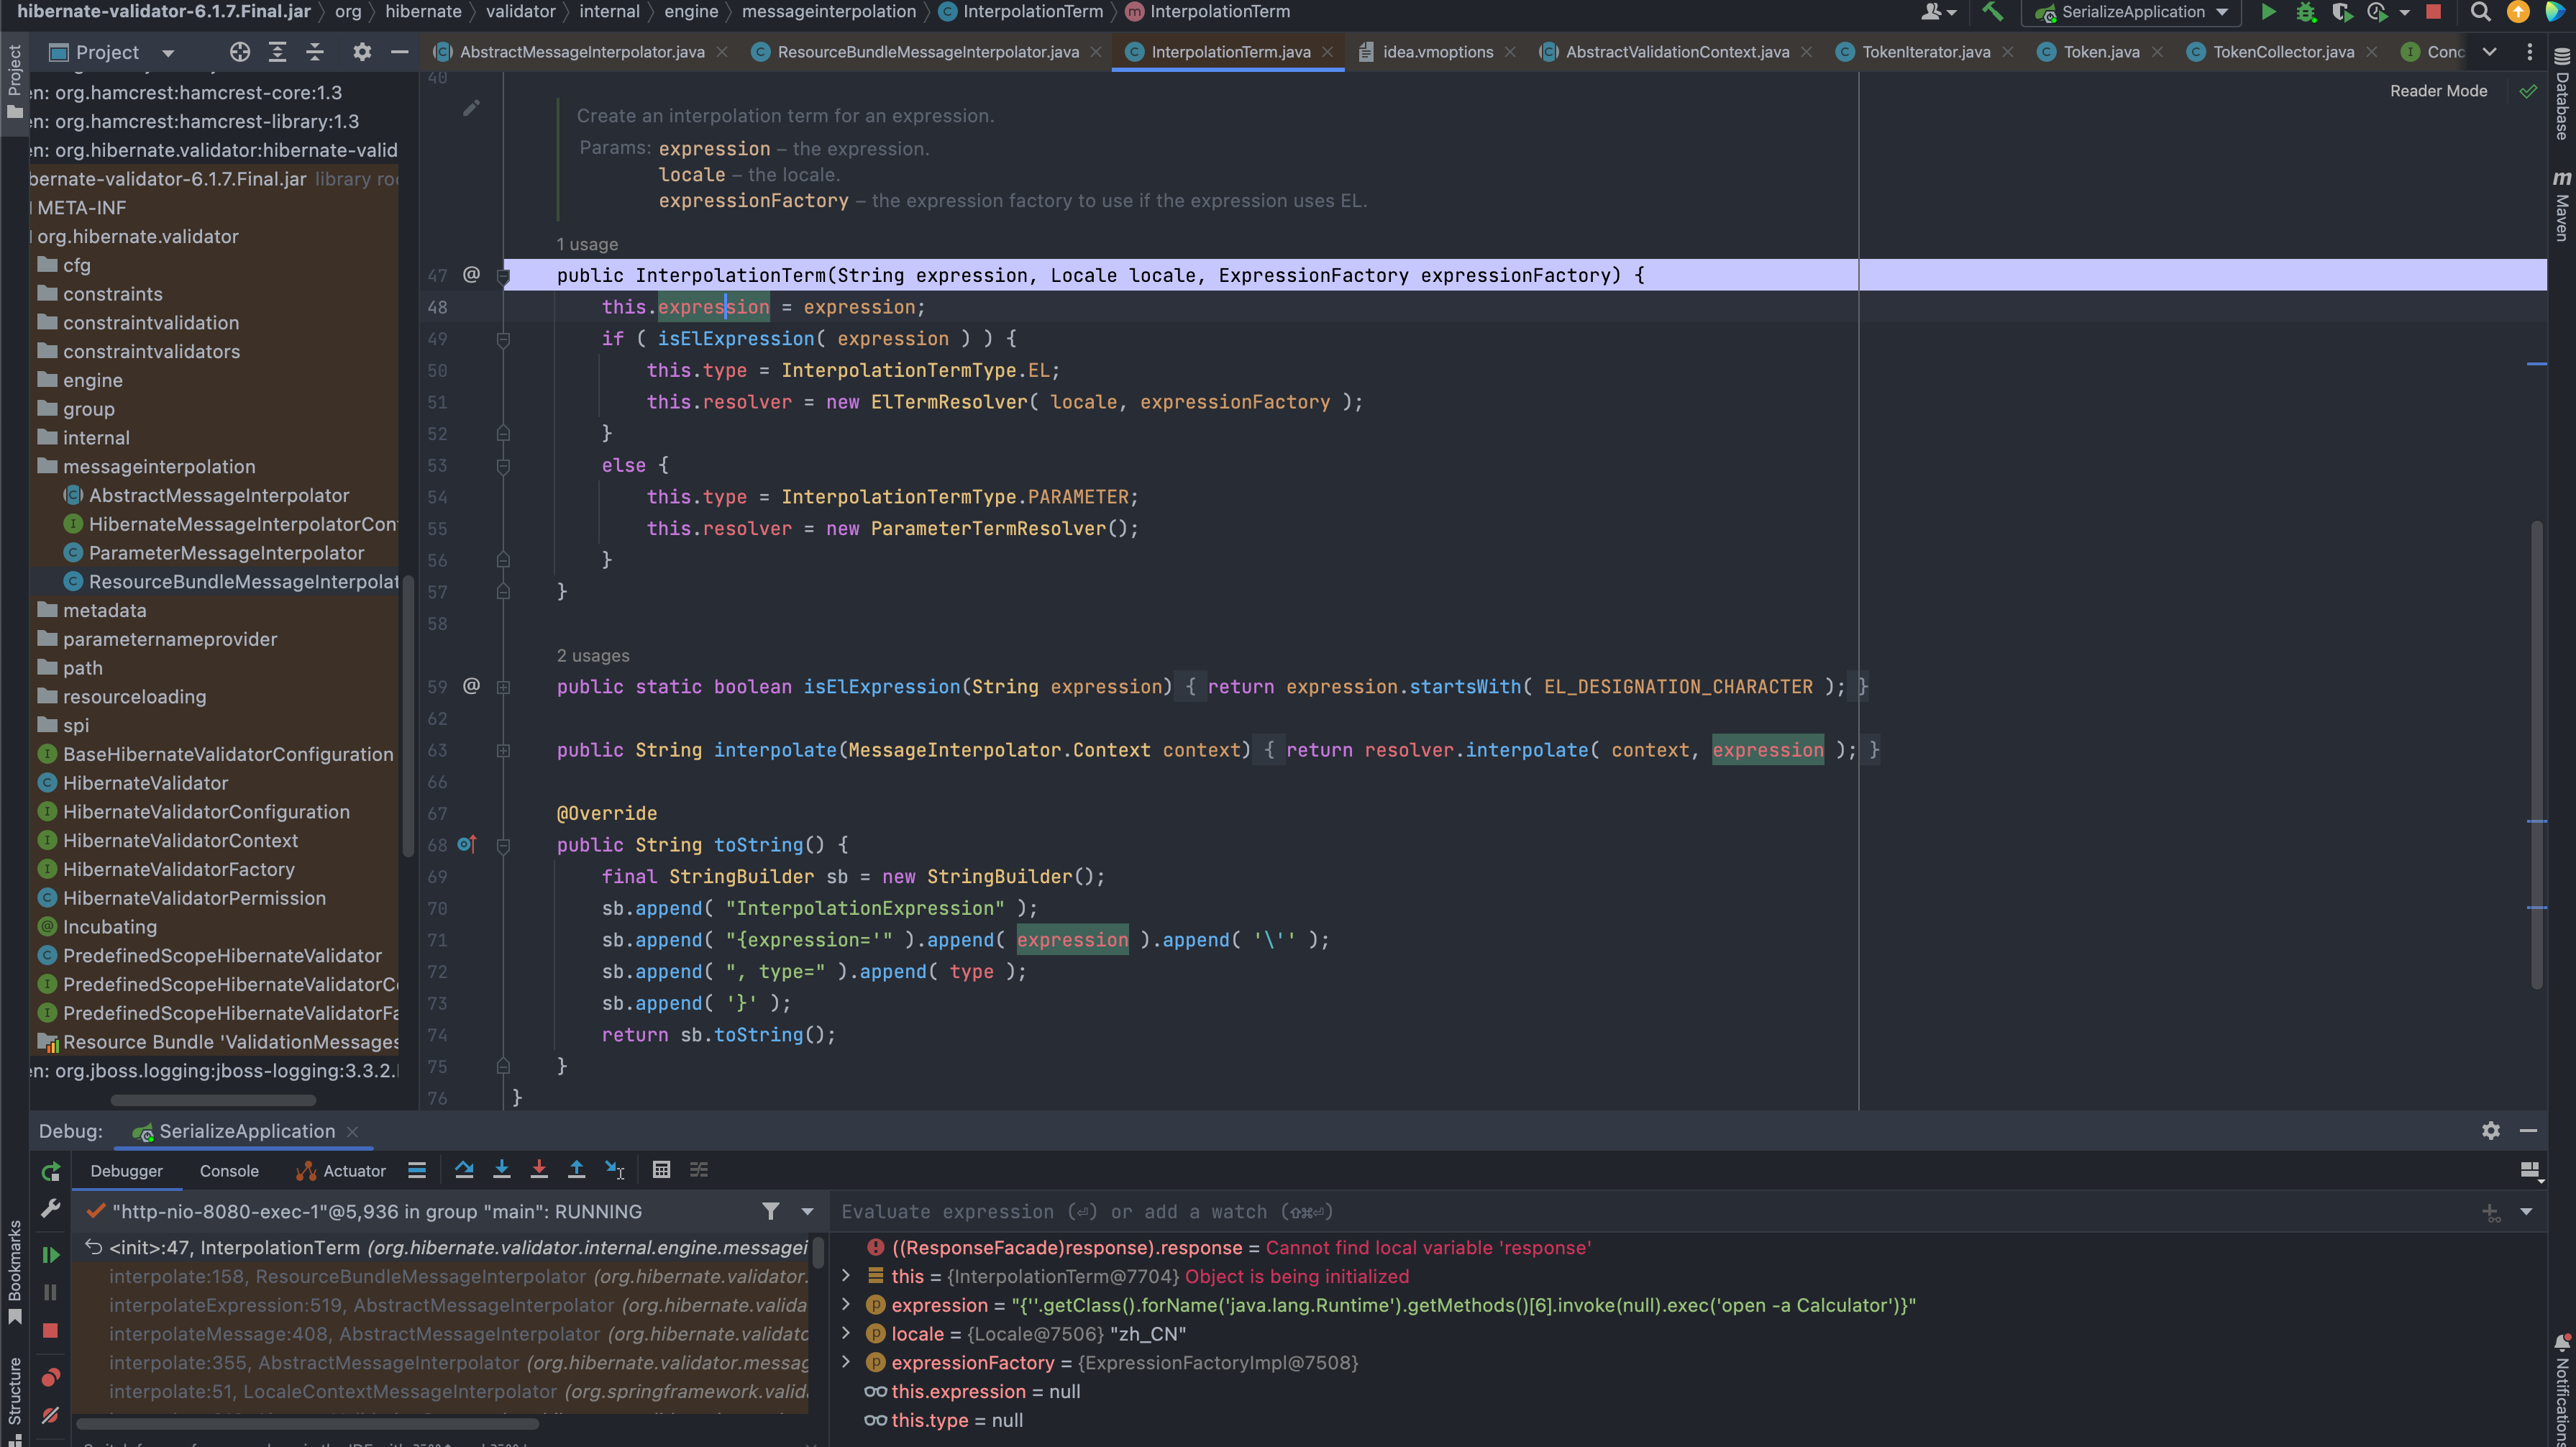Click the red Force Step Into icon

(539, 1169)
